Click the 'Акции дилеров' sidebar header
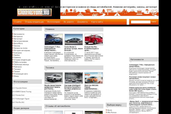Screen dimensions: 171x114 27,108
